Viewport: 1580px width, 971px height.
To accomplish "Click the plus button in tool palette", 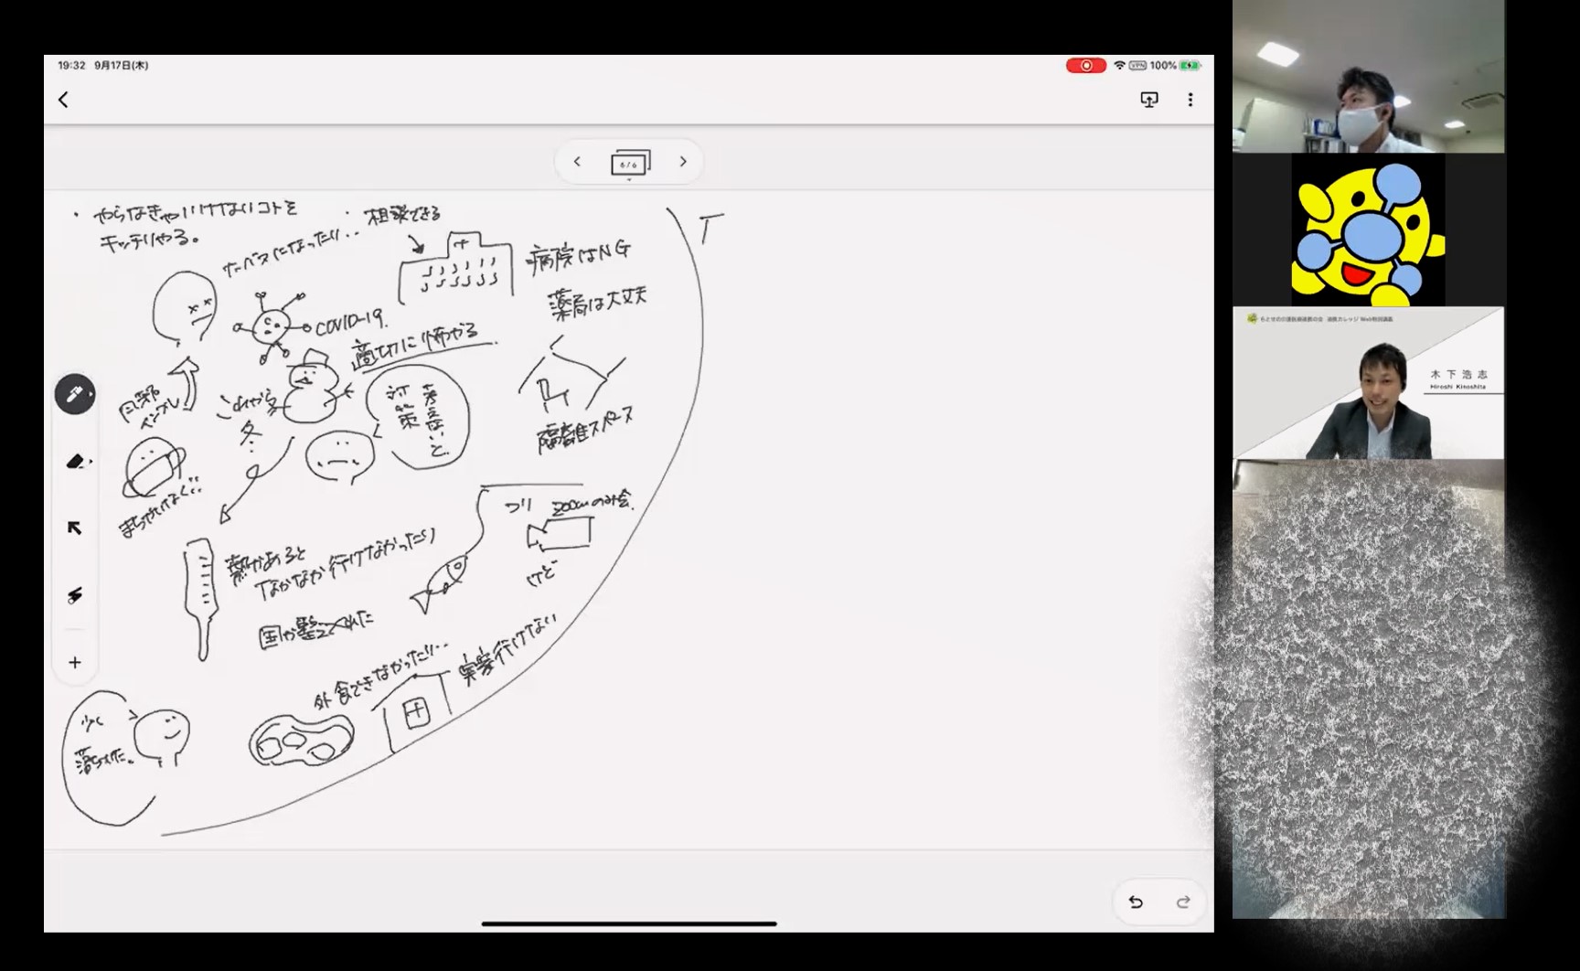I will pos(75,662).
